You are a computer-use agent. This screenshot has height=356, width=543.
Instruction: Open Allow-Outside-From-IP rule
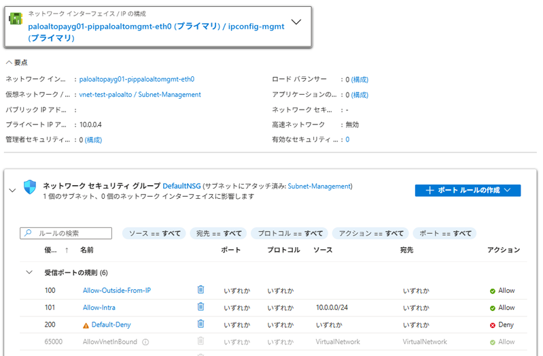pyautogui.click(x=117, y=291)
